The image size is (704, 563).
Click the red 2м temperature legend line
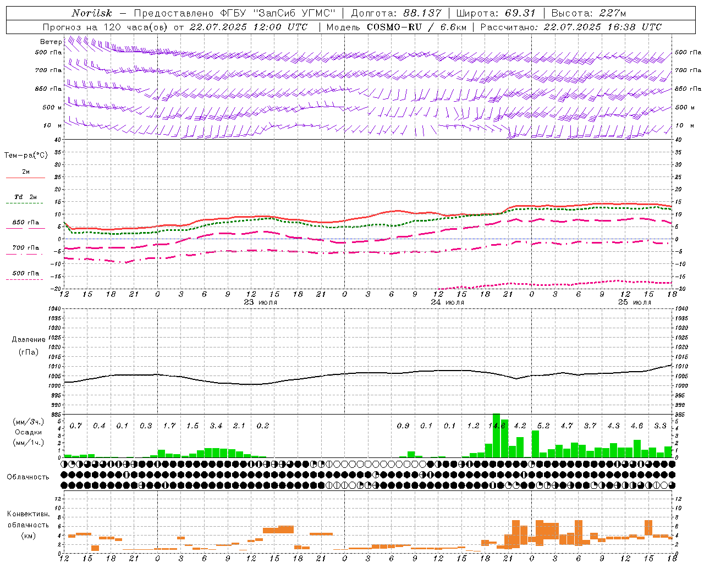click(25, 178)
